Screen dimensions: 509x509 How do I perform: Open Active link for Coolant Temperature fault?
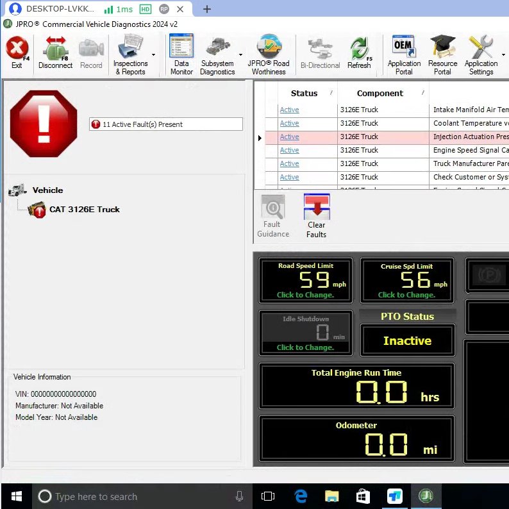289,123
